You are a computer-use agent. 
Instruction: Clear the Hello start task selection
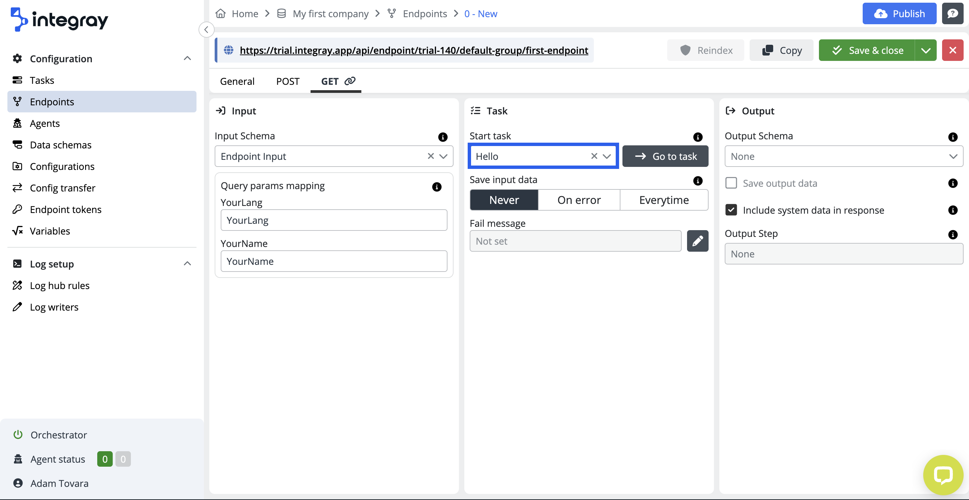594,156
